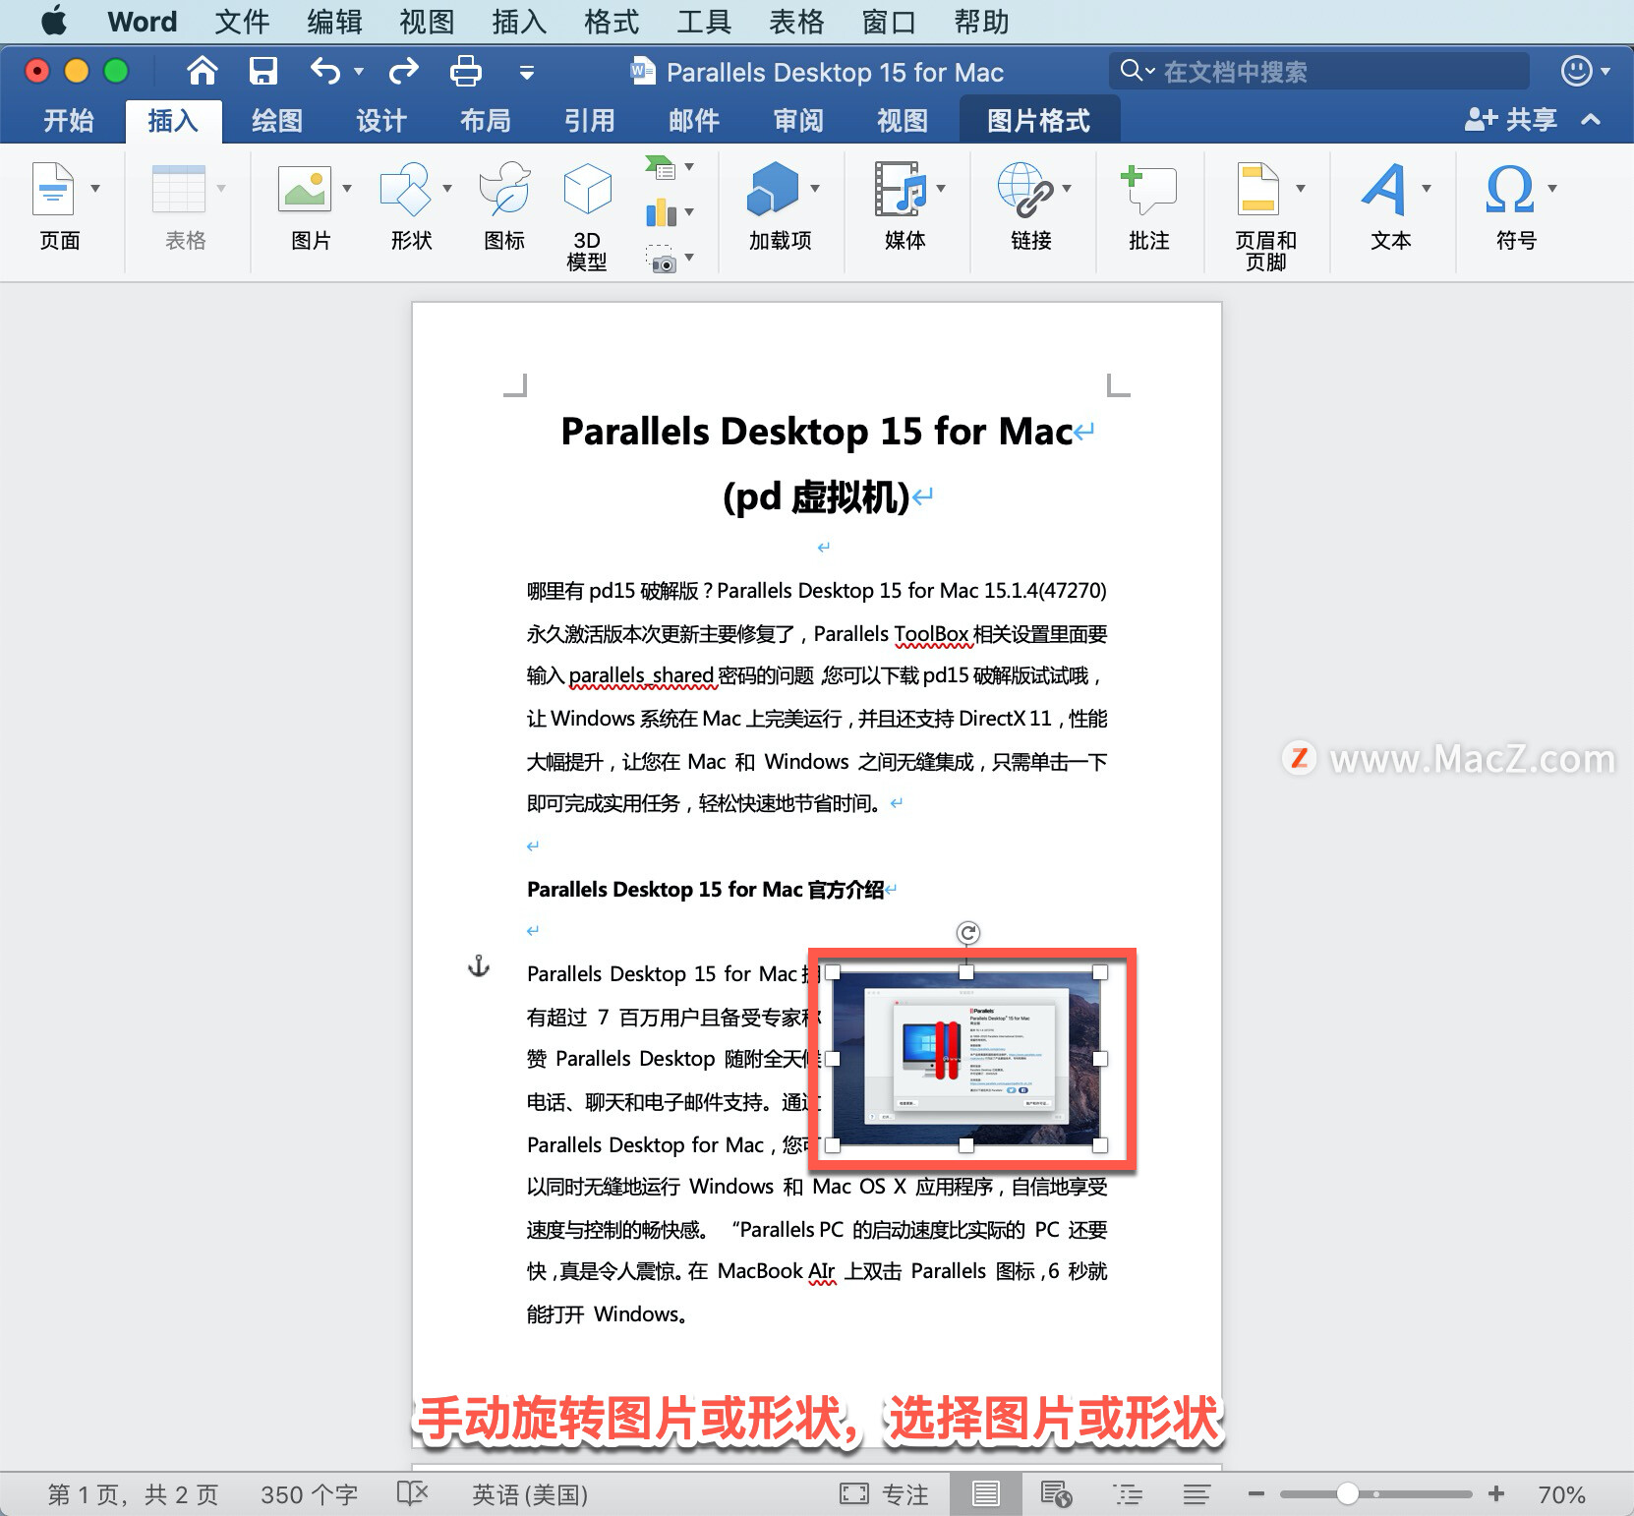1634x1516 pixels.
Task: Click the 70% zoom level
Action: (1561, 1494)
